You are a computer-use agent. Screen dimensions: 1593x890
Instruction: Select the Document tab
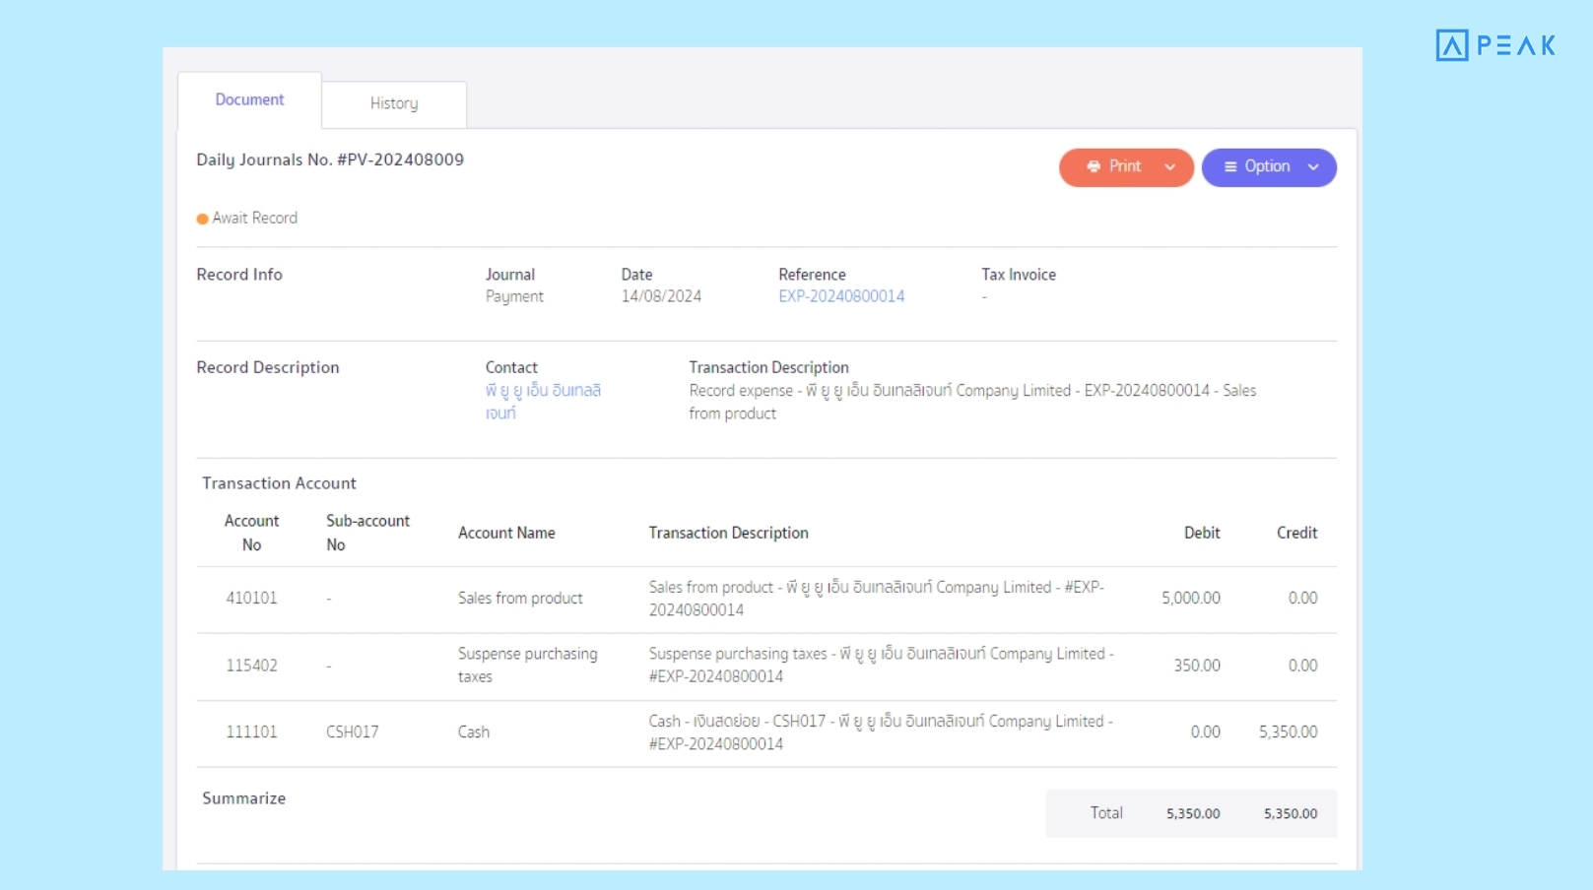[x=249, y=99]
